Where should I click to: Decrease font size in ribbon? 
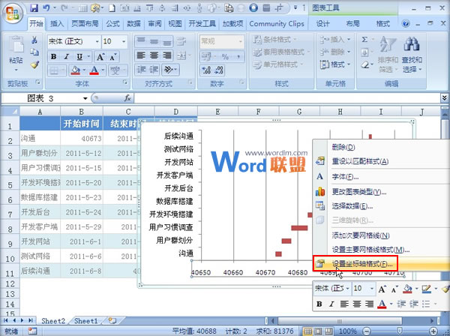tap(112, 56)
